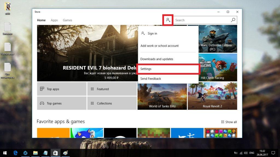
Task: Open Downloads and updates
Action: tap(168, 59)
